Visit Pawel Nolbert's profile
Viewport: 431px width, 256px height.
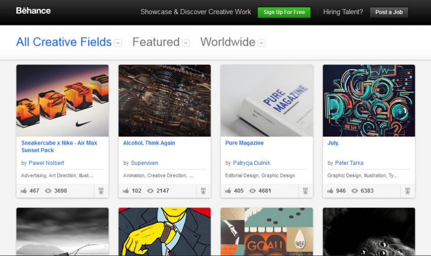click(46, 163)
